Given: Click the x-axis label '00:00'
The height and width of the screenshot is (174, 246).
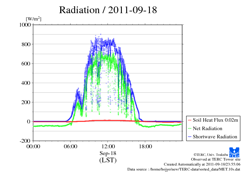Looking at the screenshot, I should [33, 146].
